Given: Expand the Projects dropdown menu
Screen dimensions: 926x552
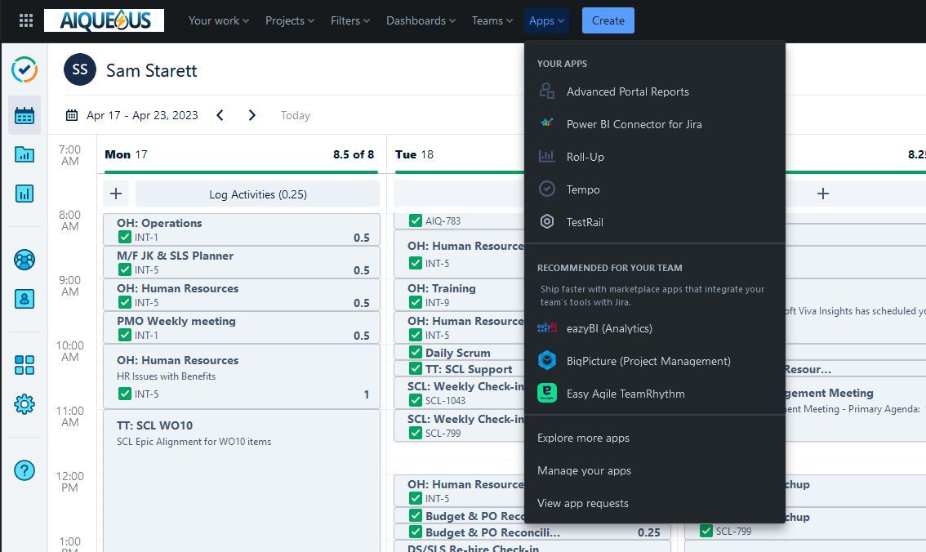Looking at the screenshot, I should pos(289,21).
